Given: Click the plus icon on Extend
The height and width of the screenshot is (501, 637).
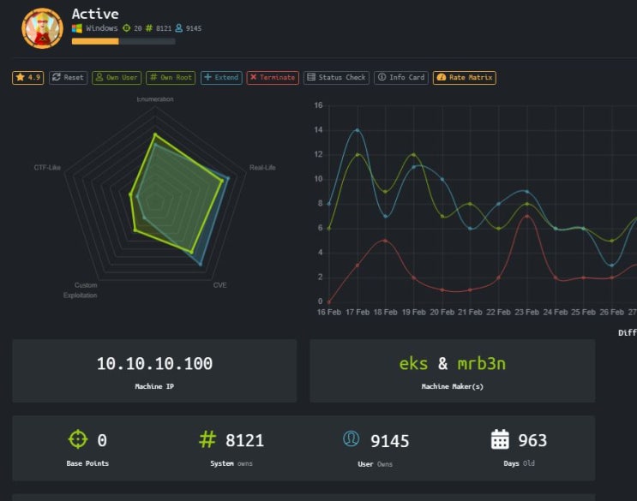Looking at the screenshot, I should tap(207, 77).
